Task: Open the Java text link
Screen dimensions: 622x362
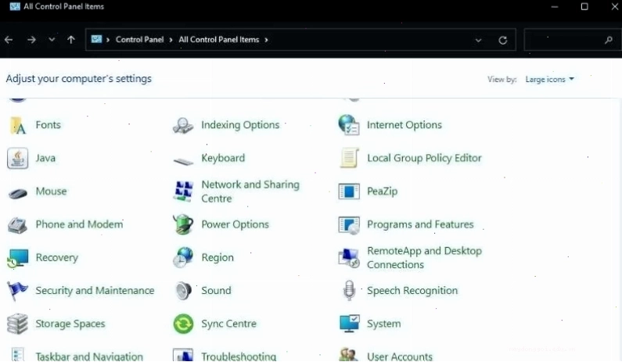Action: click(x=45, y=158)
